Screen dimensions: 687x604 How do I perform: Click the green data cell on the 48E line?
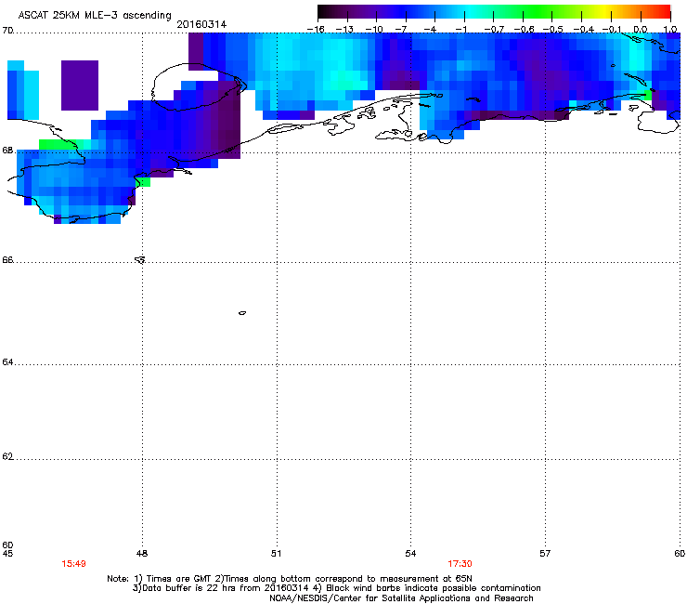point(143,181)
